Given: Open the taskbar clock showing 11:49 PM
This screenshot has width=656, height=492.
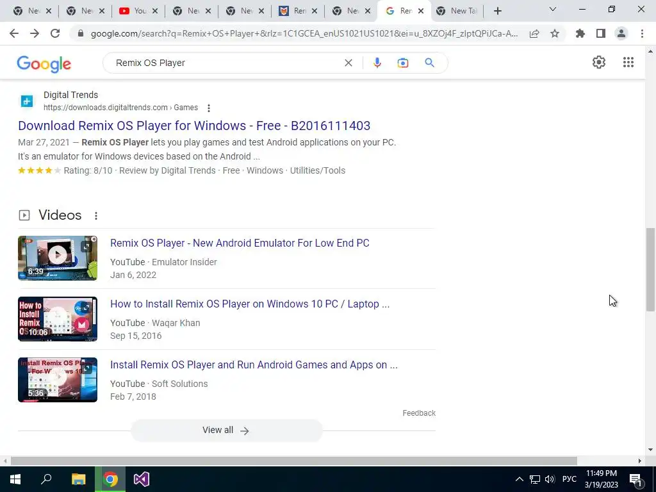Looking at the screenshot, I should pos(601,479).
